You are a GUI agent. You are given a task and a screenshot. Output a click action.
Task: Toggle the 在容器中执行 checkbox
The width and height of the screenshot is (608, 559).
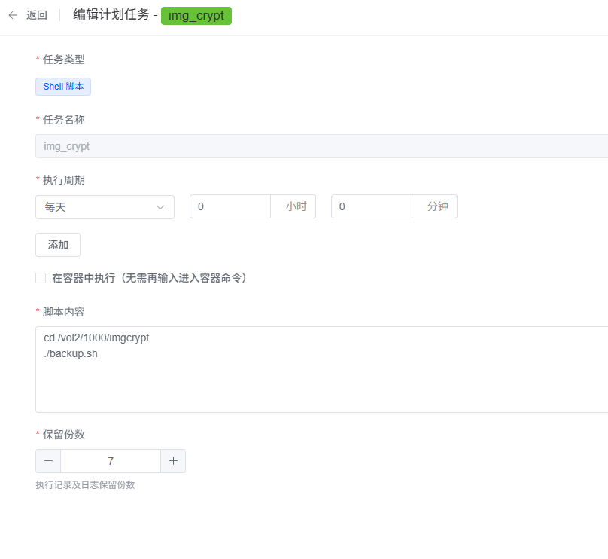click(x=41, y=278)
